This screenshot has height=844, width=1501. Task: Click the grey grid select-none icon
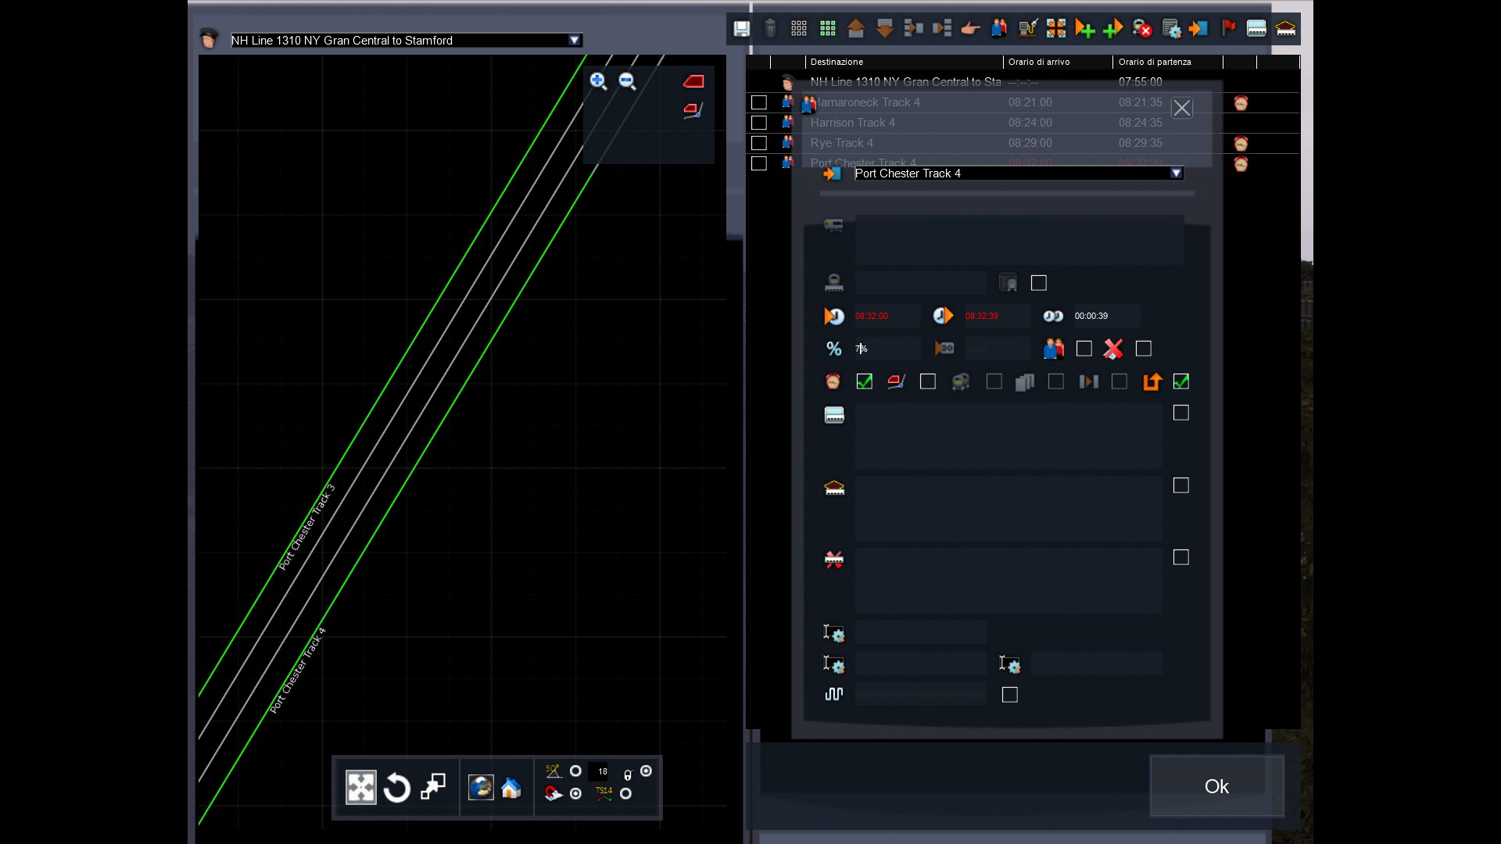799,29
